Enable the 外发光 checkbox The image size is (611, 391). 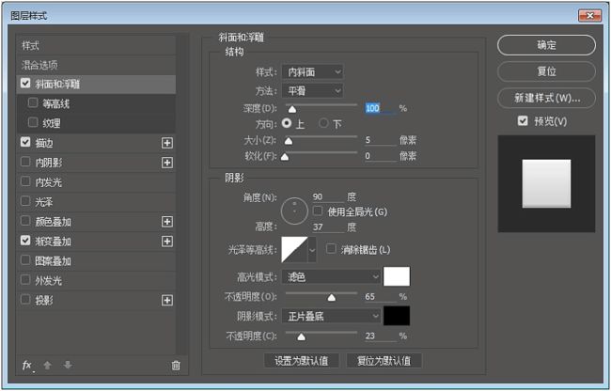pyautogui.click(x=25, y=279)
